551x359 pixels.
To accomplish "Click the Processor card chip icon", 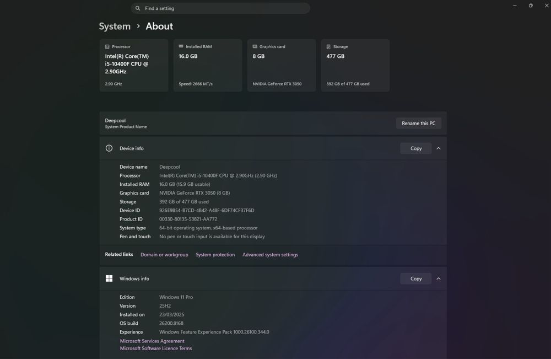I will coord(107,46).
